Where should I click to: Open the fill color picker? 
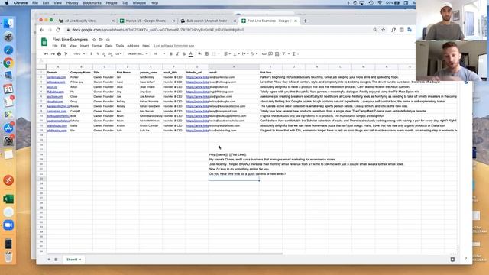pyautogui.click(x=199, y=54)
